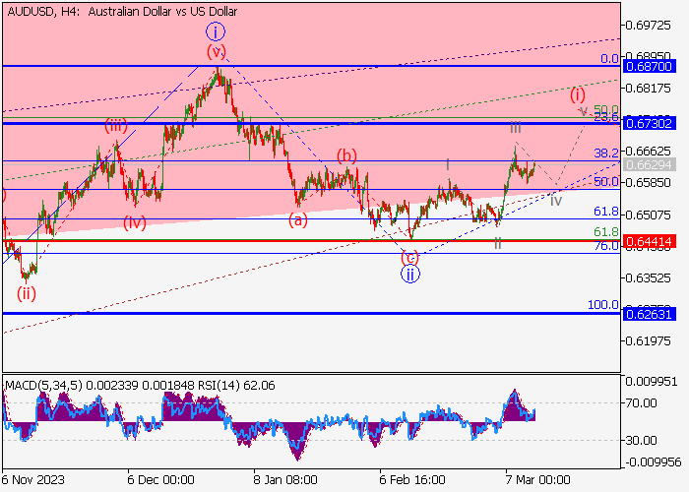This screenshot has width=689, height=492.
Task: Select the blue 61.8 Fibonacci level label
Action: [x=606, y=212]
